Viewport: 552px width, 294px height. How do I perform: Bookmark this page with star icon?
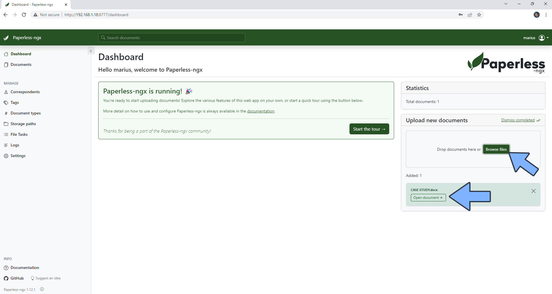tap(479, 15)
